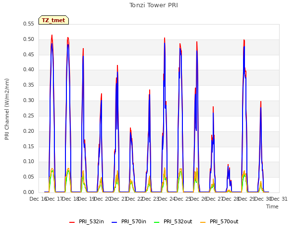Screen dimensions: 308x231
Task: Click the 0.45 y-axis tick label
Action: 28,54
